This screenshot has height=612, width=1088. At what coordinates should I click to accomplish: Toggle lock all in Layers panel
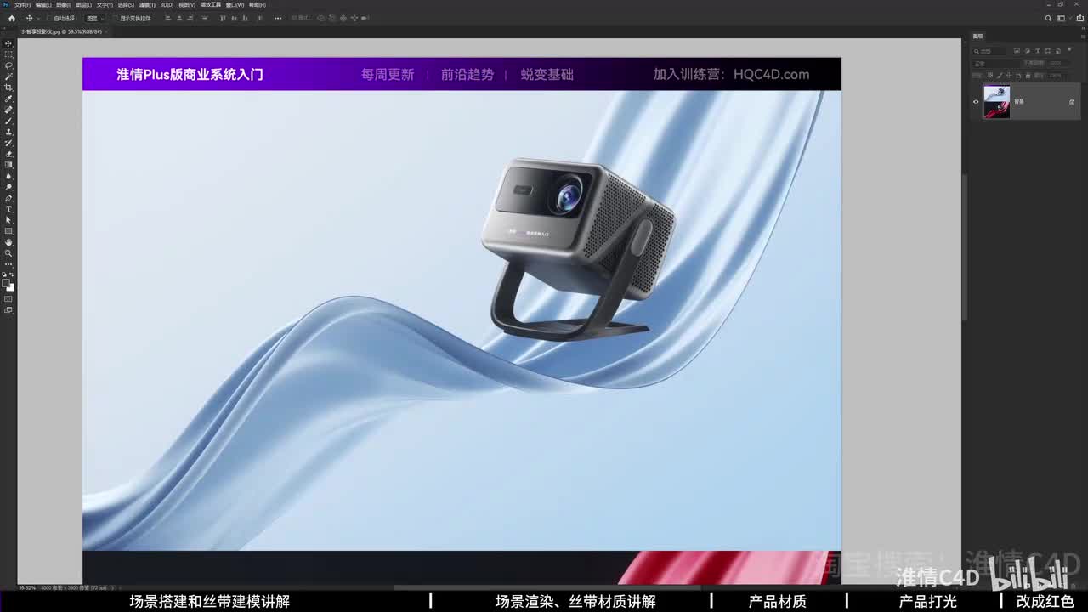(1028, 76)
